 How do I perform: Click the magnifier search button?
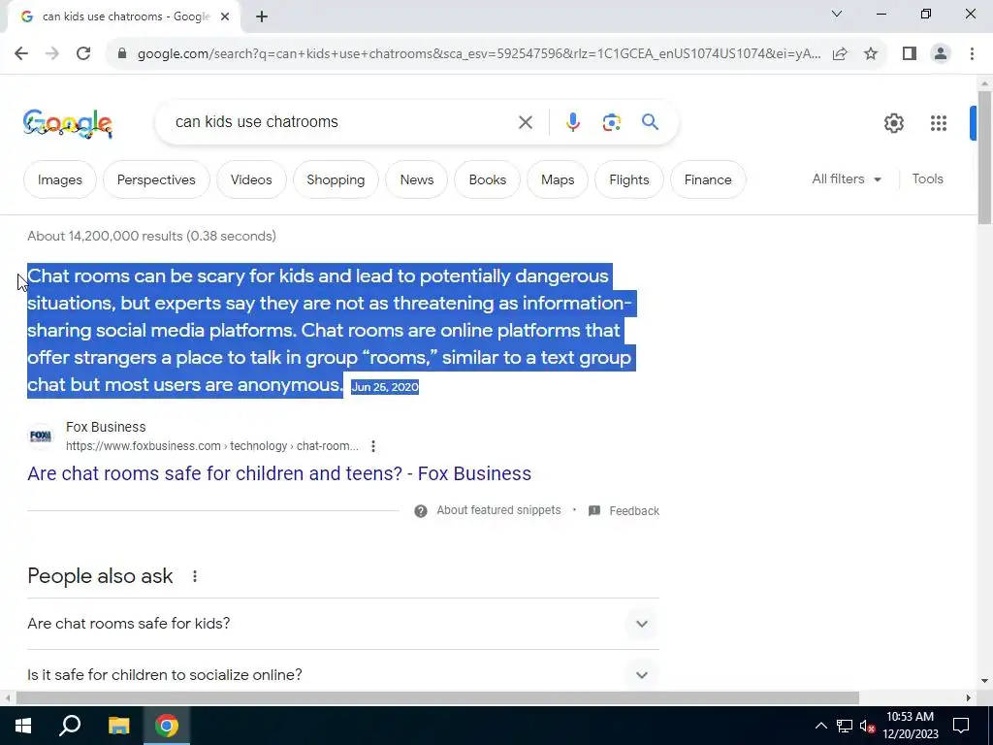point(650,121)
